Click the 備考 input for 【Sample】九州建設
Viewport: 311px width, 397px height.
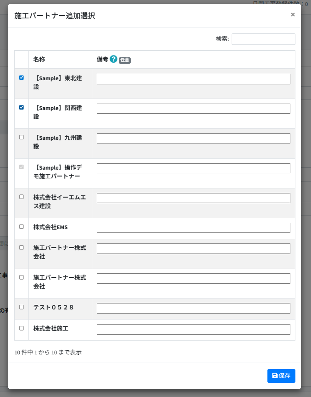coord(193,138)
